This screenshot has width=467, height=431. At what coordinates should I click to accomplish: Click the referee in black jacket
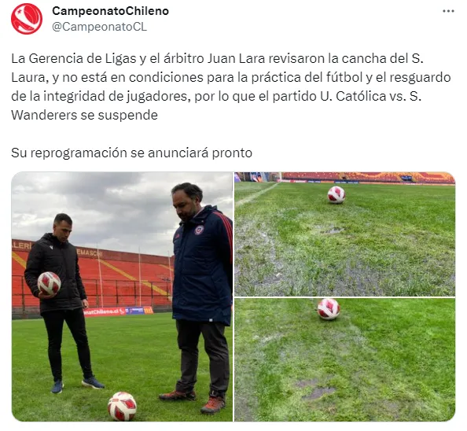pos(61,302)
